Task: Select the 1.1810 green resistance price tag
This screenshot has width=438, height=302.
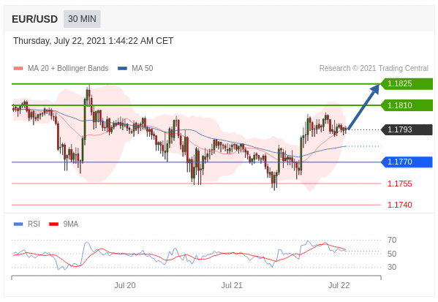Action: tap(407, 105)
